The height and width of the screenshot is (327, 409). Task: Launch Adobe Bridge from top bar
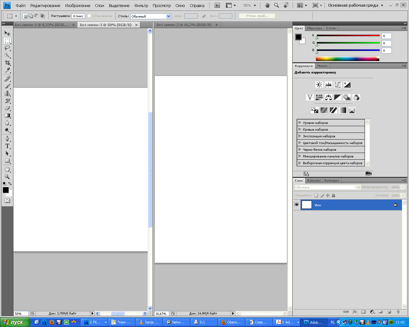click(217, 5)
